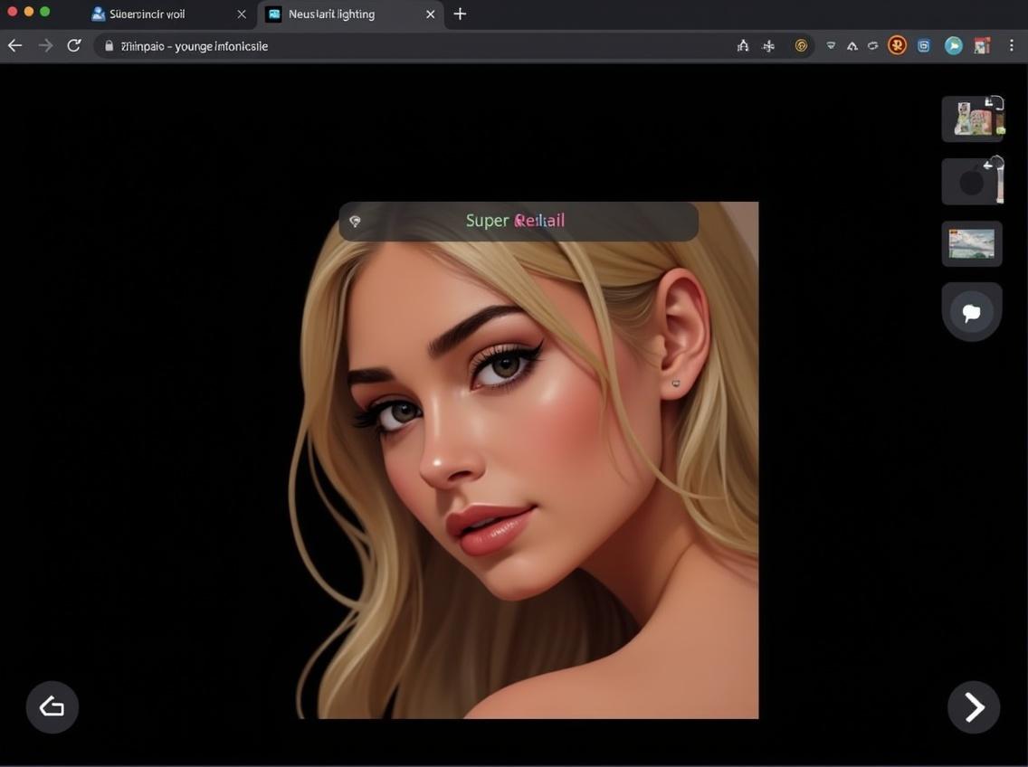Image resolution: width=1028 pixels, height=767 pixels.
Task: Click the blue square extension icon
Action: coord(923,45)
